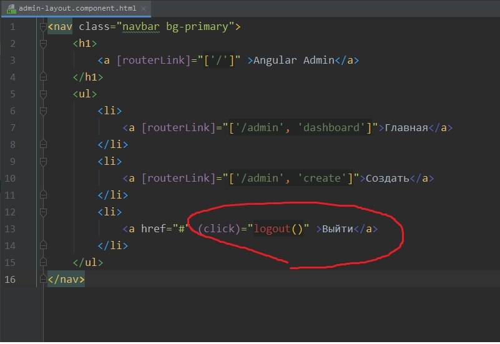Click the closing </h1> tag
The width and height of the screenshot is (500, 344).
pyautogui.click(x=87, y=77)
